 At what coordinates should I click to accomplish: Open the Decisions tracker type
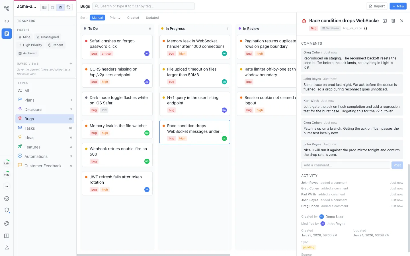45,110
